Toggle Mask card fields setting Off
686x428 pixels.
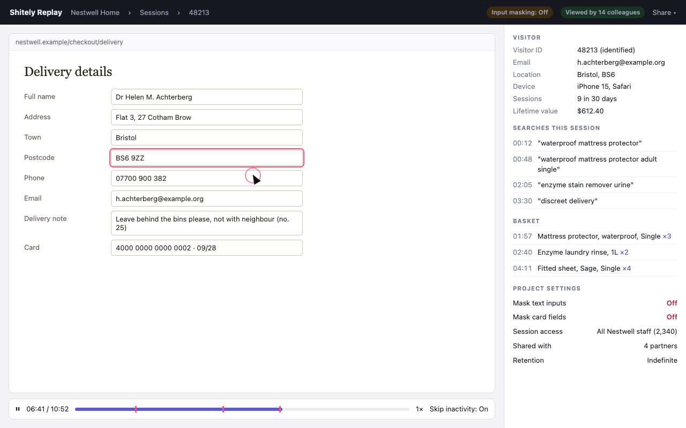coord(672,317)
